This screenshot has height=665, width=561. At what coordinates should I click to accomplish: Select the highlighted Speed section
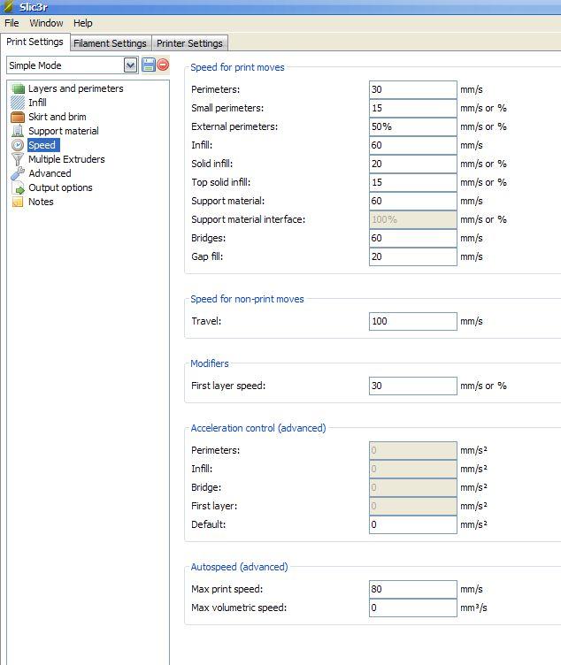42,145
